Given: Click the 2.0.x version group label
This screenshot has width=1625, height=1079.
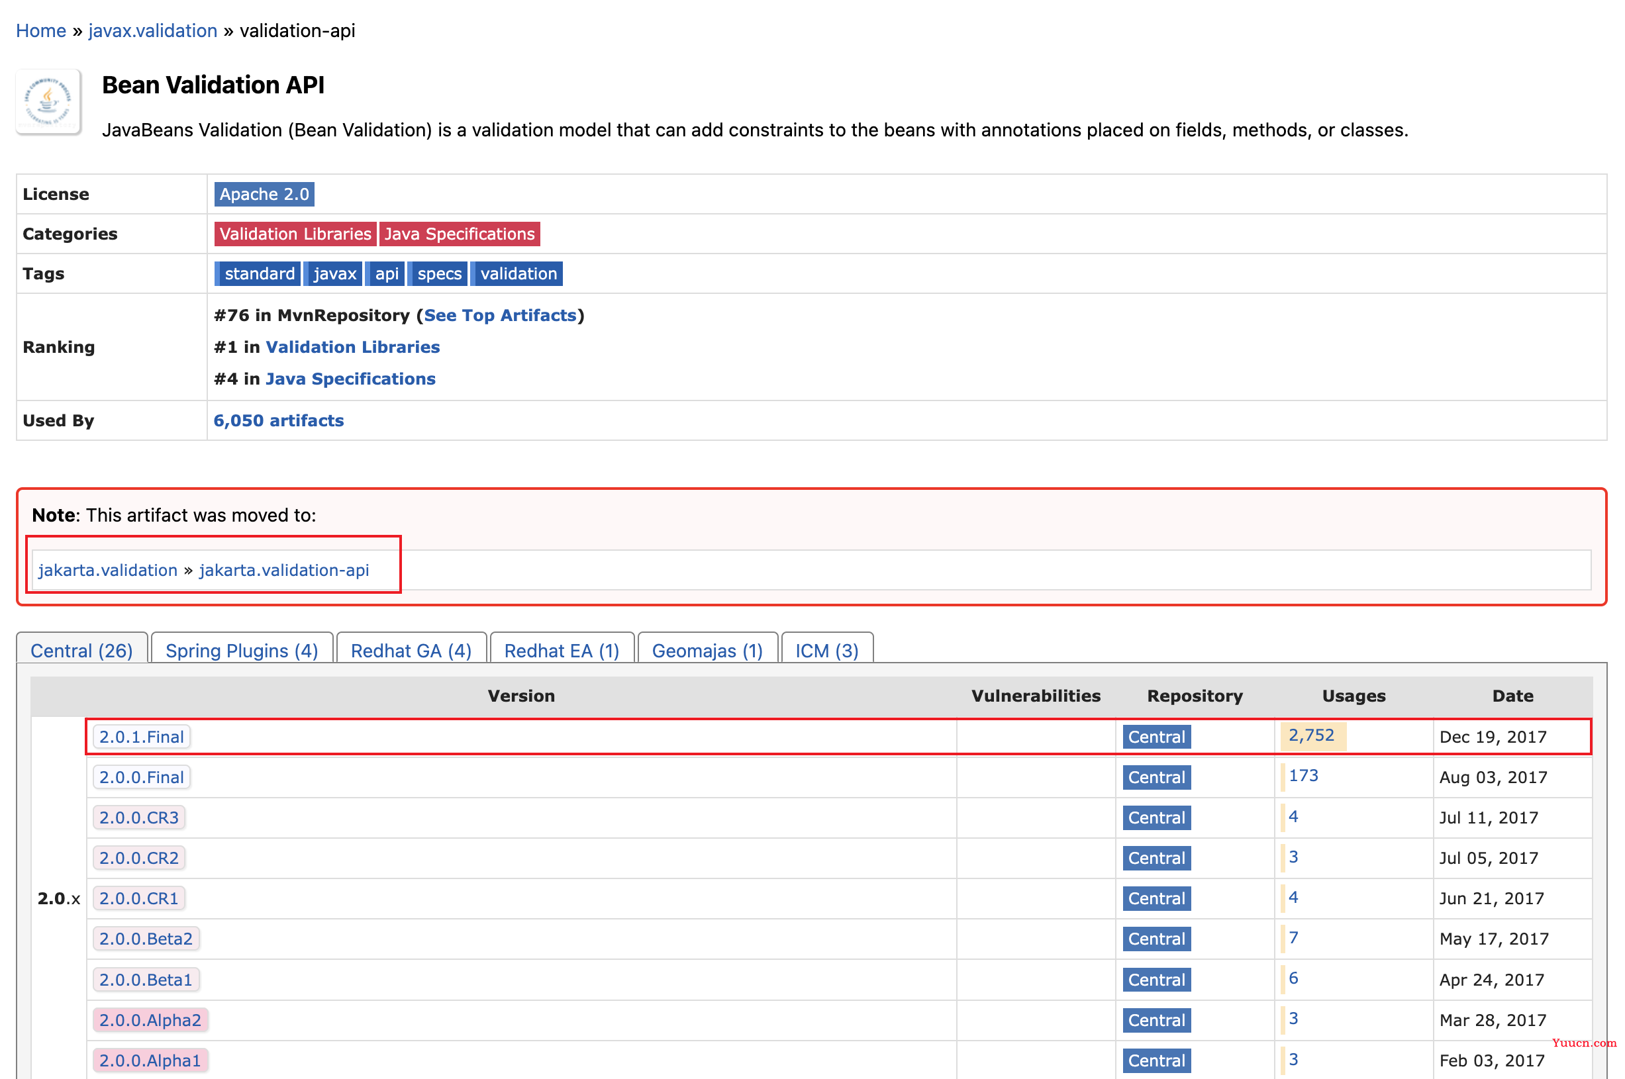Looking at the screenshot, I should [x=58, y=899].
